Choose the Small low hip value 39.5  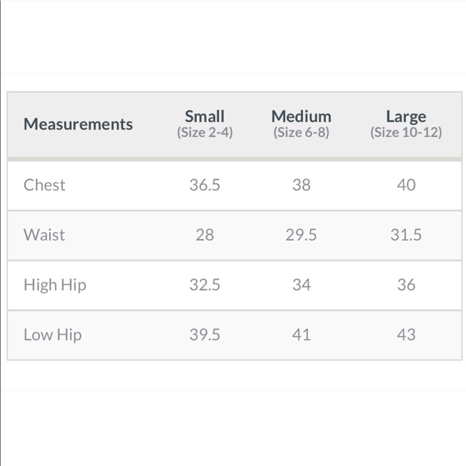(205, 335)
